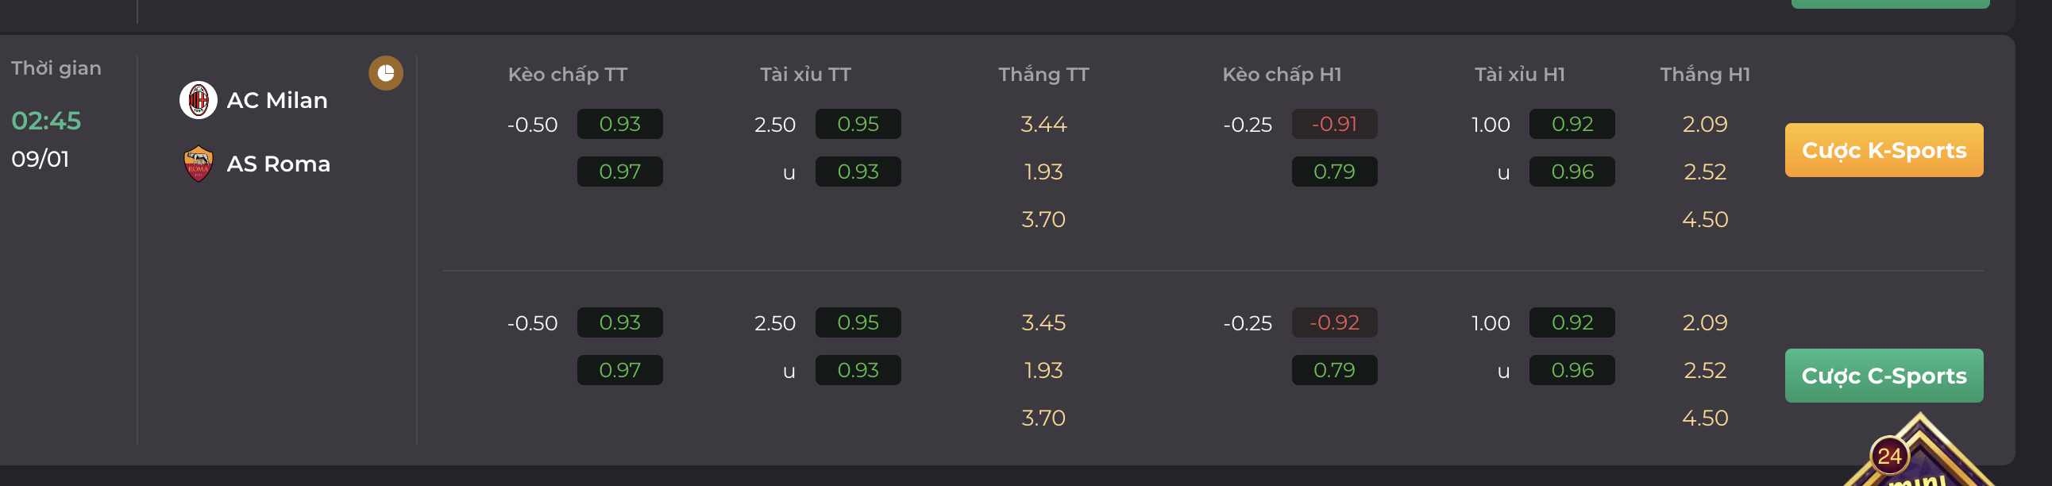Click the brown clock icon beside AC Milan
Image resolution: width=2052 pixels, height=486 pixels.
(386, 73)
